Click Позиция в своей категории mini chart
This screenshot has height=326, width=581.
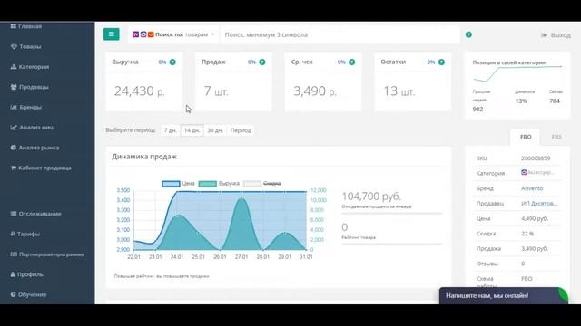[x=517, y=74]
